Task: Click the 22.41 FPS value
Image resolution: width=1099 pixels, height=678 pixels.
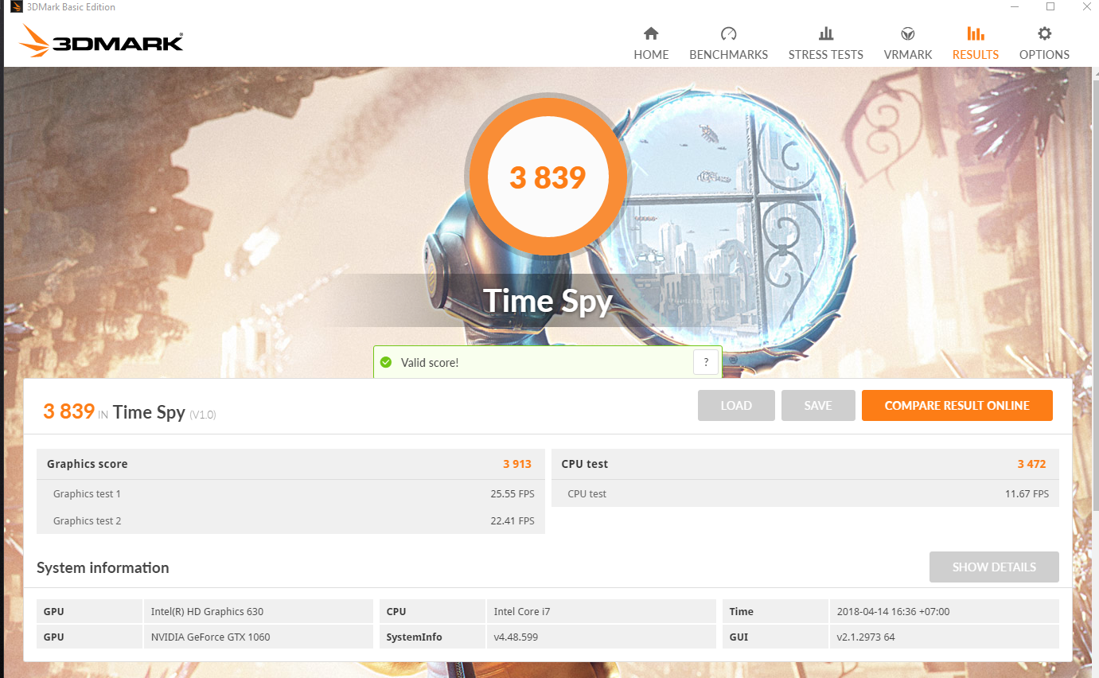Action: click(x=512, y=521)
